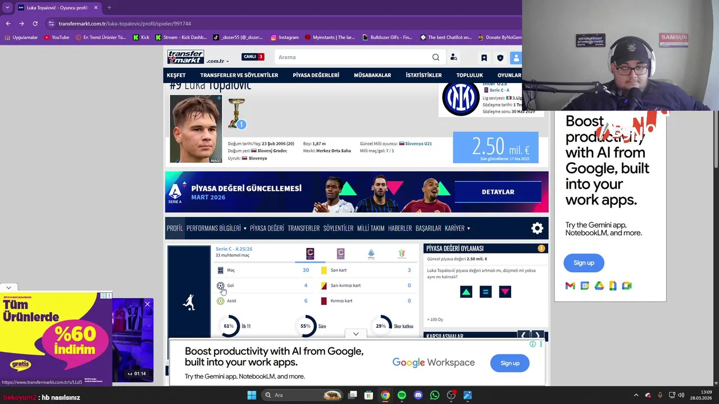Open TRANSFERLER VE SÖYLENTİLER menu

(239, 75)
